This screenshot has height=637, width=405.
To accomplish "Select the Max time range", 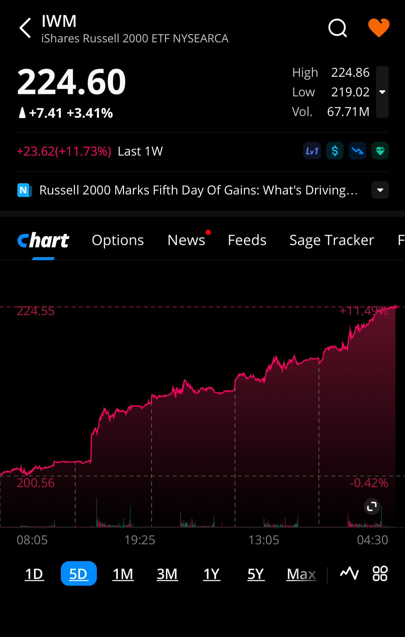I will [302, 574].
